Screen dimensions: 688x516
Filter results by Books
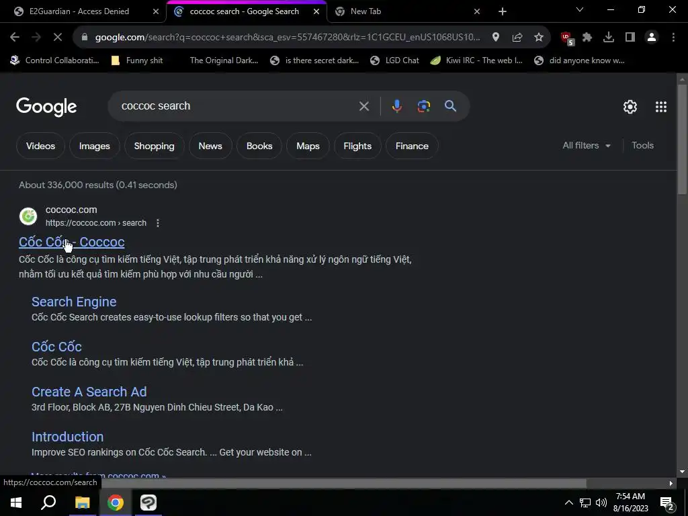[259, 146]
